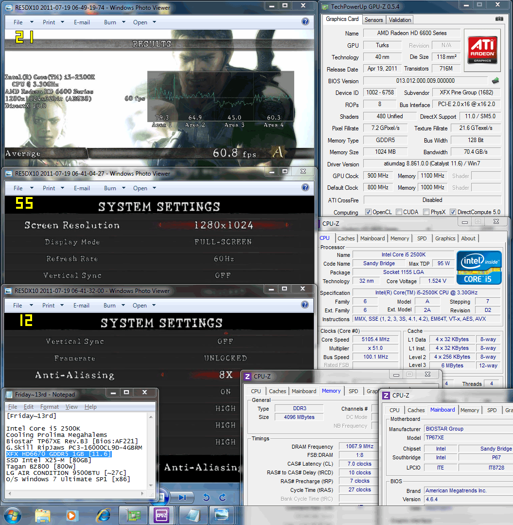Switch to Notepad via its taskbar icon

tap(193, 516)
